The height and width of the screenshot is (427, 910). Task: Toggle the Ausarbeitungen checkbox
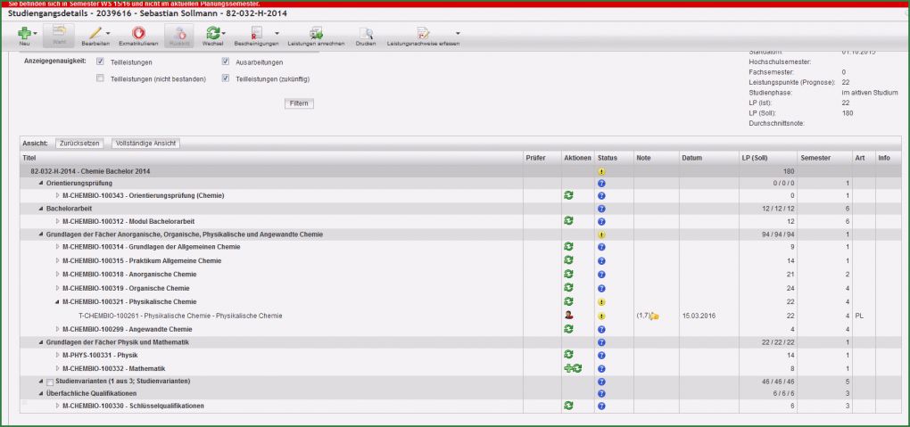(x=226, y=62)
